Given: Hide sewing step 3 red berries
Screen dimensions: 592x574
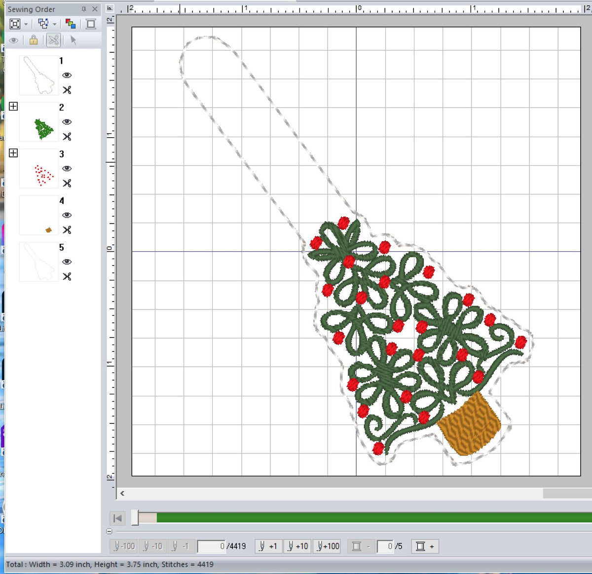Looking at the screenshot, I should pos(67,168).
